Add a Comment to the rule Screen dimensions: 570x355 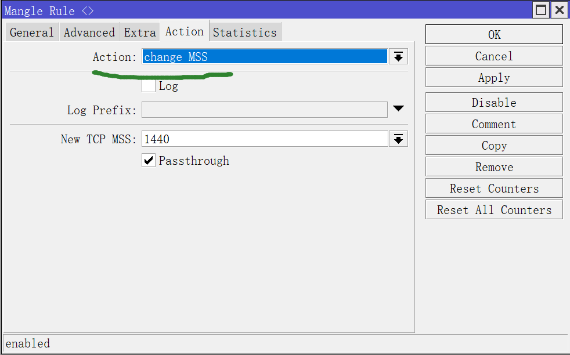493,124
